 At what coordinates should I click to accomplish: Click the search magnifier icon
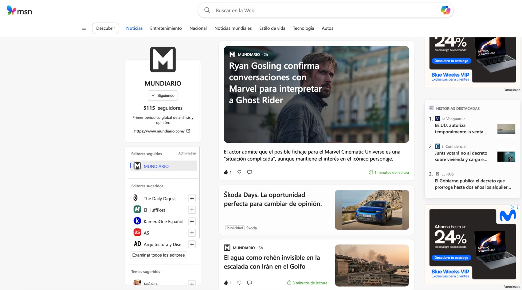click(x=207, y=10)
